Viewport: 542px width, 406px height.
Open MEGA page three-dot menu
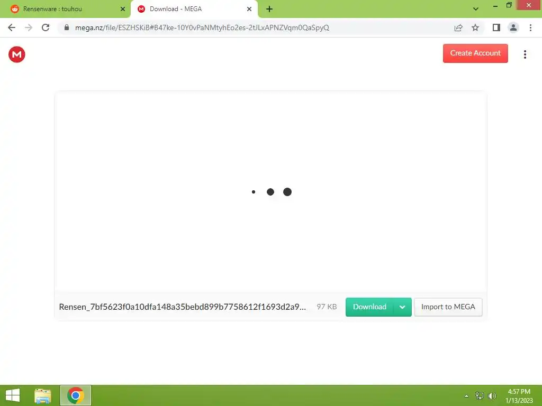[x=525, y=54]
